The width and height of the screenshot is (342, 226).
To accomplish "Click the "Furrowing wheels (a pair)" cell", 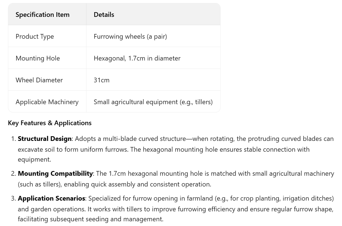I will (x=130, y=36).
